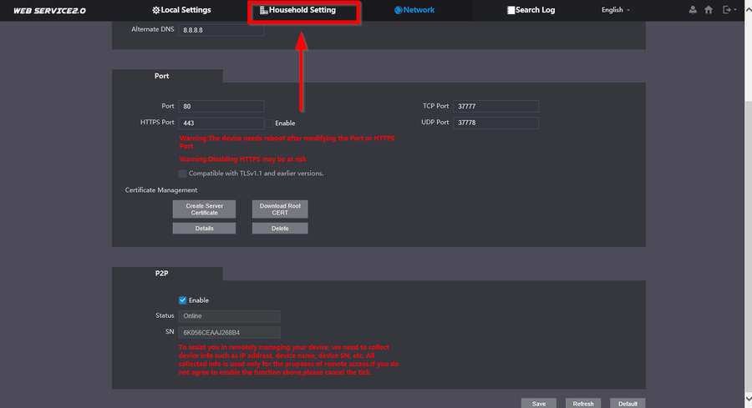
Task: Click Create Server Certificate button
Action: click(x=205, y=209)
